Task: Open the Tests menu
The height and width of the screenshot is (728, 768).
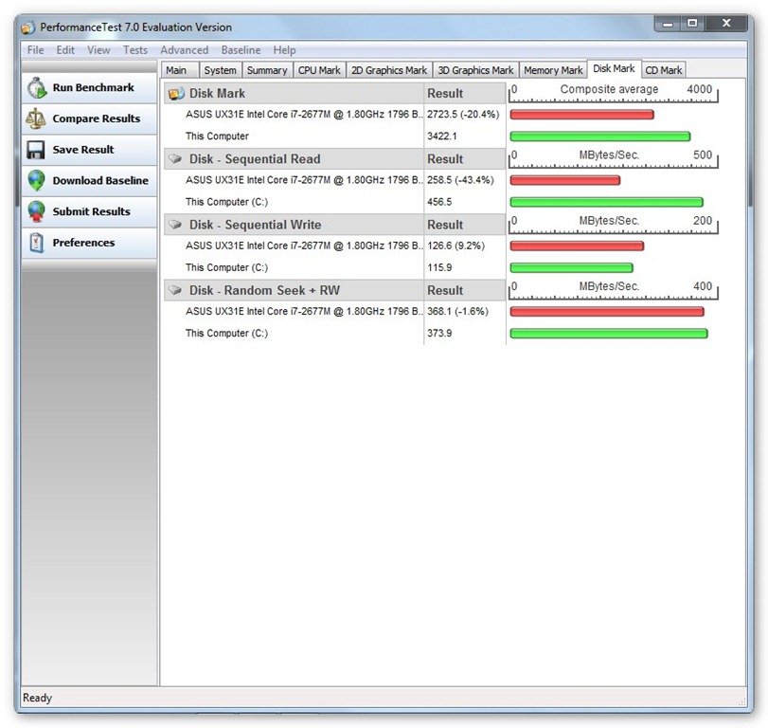Action: pos(134,50)
